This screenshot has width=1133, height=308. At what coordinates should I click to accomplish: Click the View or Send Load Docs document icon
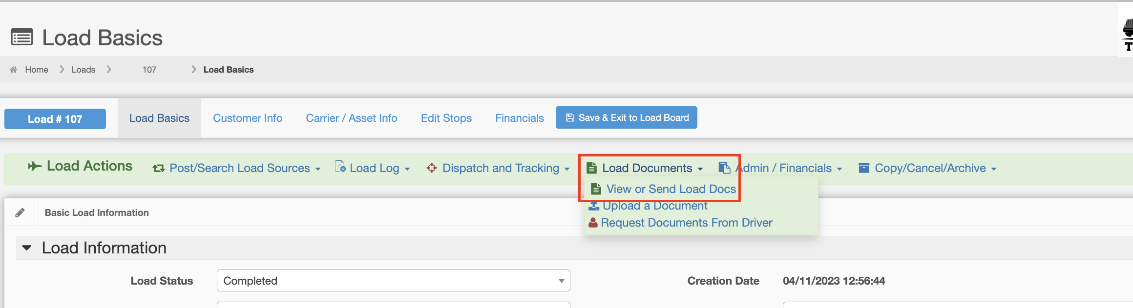click(596, 189)
